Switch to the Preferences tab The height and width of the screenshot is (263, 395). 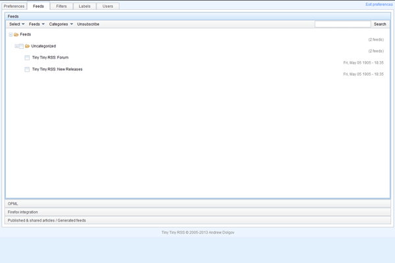14,6
